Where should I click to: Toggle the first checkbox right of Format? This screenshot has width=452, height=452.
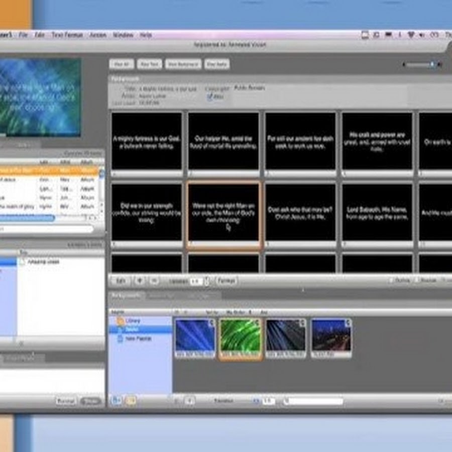click(x=391, y=281)
